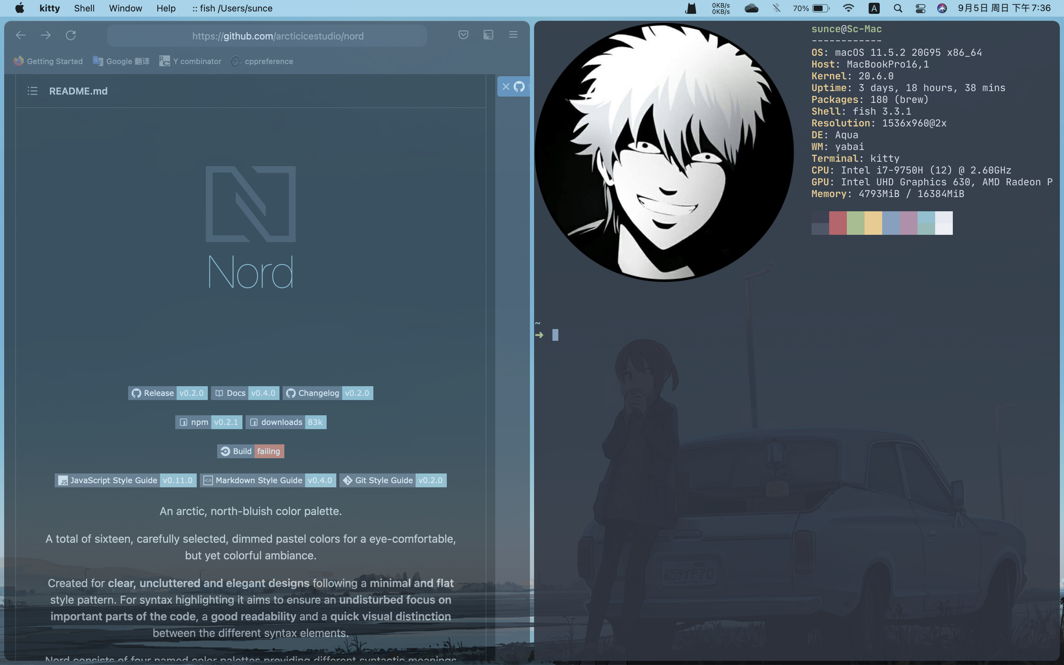Toggle the browser sidebar icon

(488, 35)
